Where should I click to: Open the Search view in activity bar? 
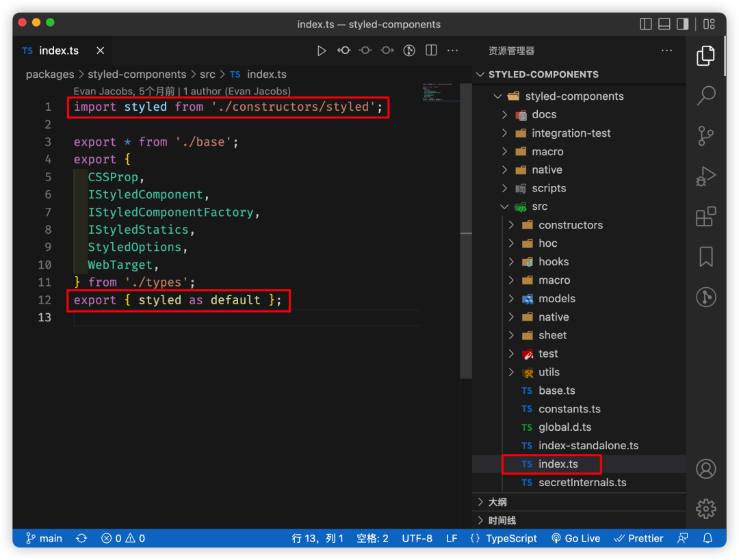(x=705, y=95)
